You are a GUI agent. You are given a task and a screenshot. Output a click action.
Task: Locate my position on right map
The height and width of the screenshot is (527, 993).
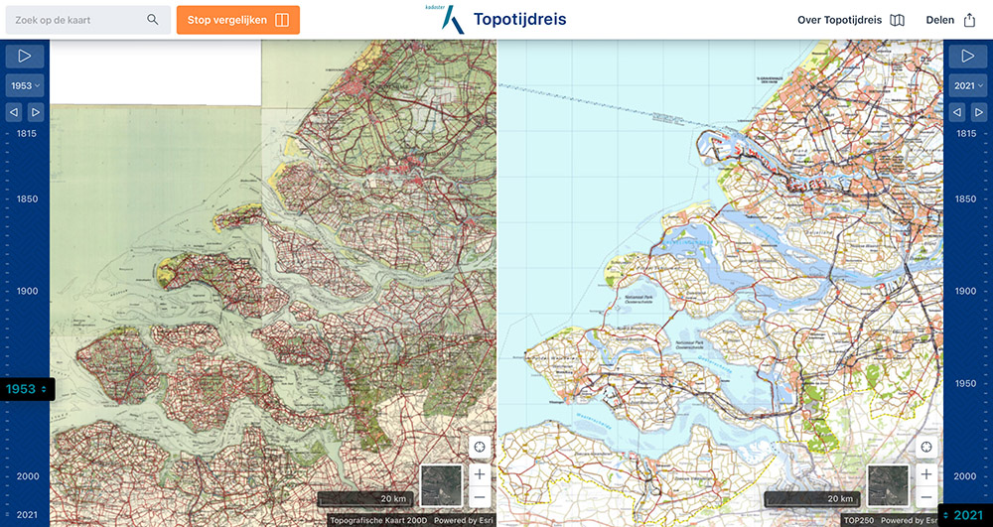click(926, 448)
